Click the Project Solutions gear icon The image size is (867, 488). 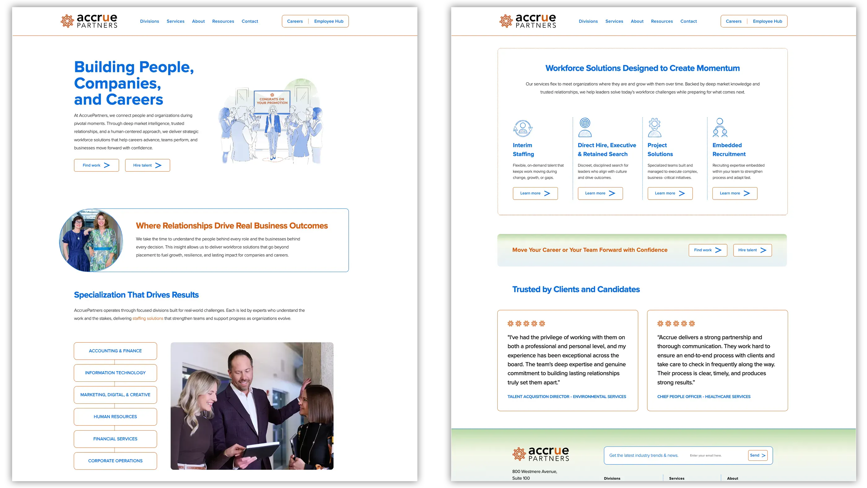654,127
